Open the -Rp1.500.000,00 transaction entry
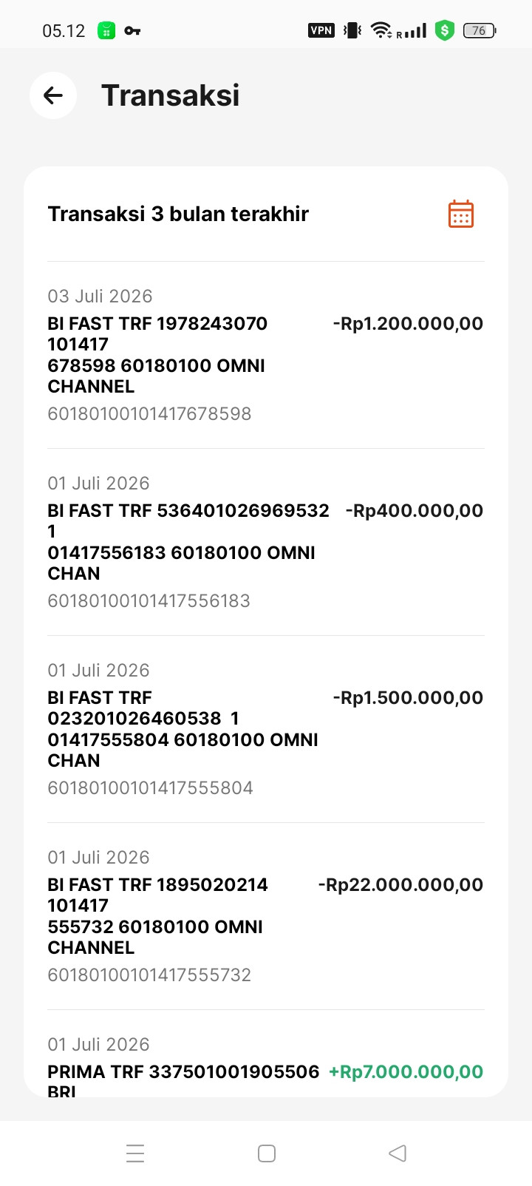Viewport: 532px width, 1186px height. [x=266, y=729]
